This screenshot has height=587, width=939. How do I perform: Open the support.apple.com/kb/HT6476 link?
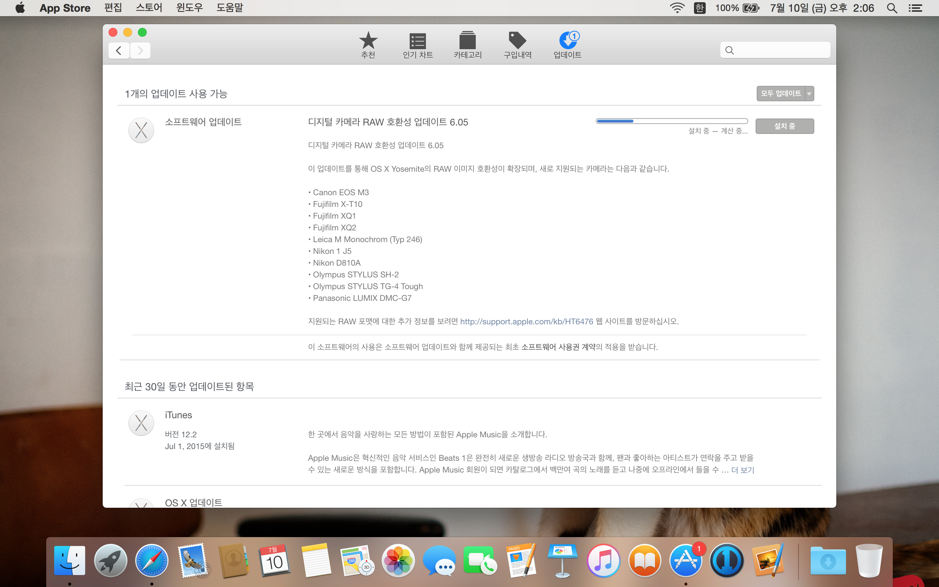tap(526, 321)
